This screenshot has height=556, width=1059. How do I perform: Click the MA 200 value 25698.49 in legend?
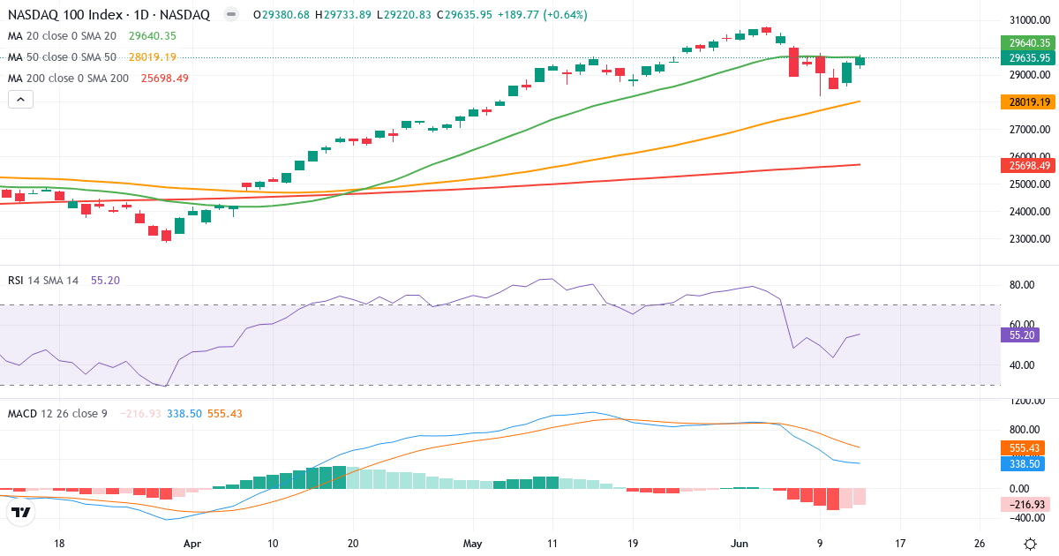click(164, 79)
